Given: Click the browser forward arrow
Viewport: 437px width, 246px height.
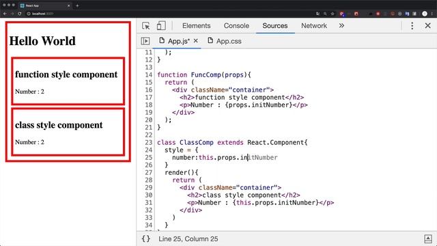Looking at the screenshot, I should tap(12, 14).
